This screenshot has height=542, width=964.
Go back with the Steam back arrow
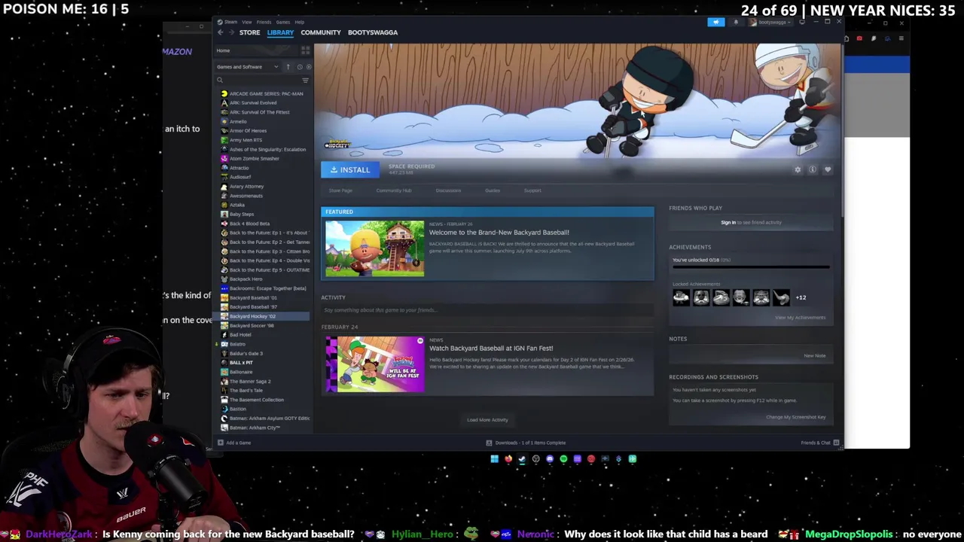pos(221,32)
